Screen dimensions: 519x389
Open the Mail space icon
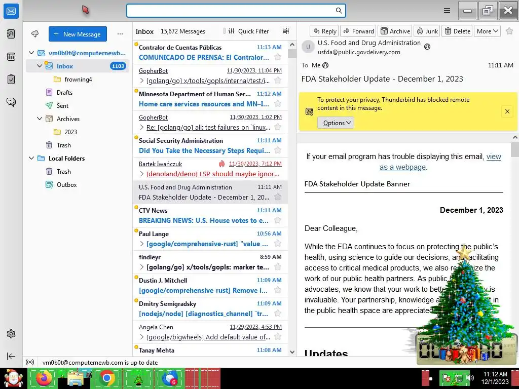tap(11, 11)
